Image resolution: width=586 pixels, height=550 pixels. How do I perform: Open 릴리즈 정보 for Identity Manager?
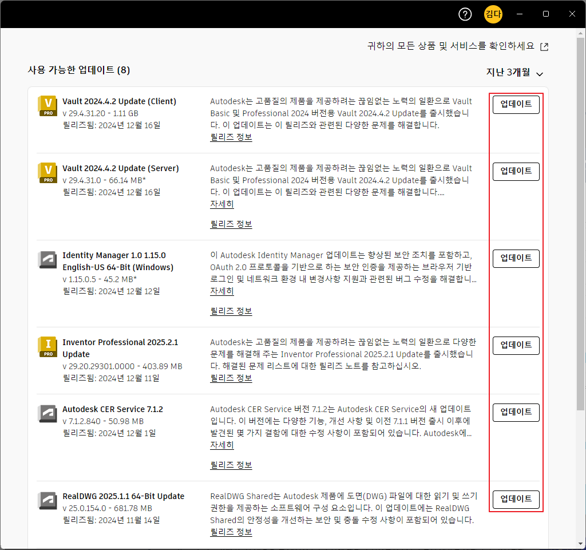click(x=231, y=311)
